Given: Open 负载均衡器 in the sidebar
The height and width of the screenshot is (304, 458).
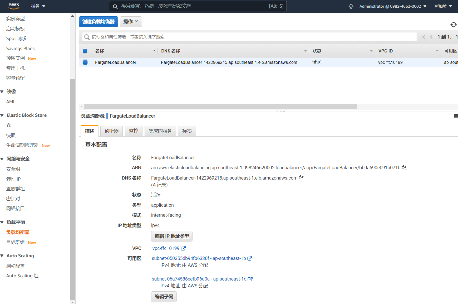Looking at the screenshot, I should tap(18, 232).
